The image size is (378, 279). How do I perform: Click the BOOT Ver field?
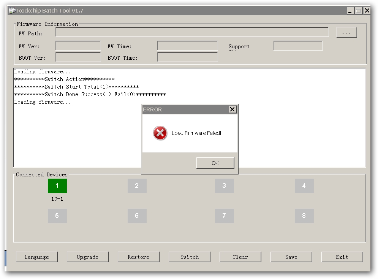(78, 57)
